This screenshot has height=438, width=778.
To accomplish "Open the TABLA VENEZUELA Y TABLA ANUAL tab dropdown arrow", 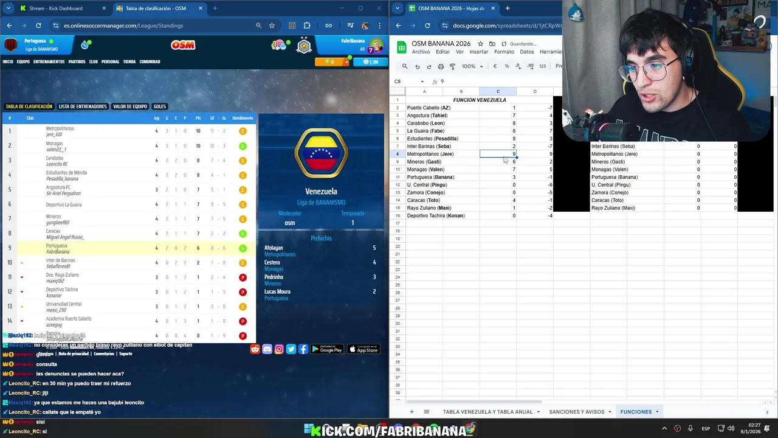I will click(539, 412).
